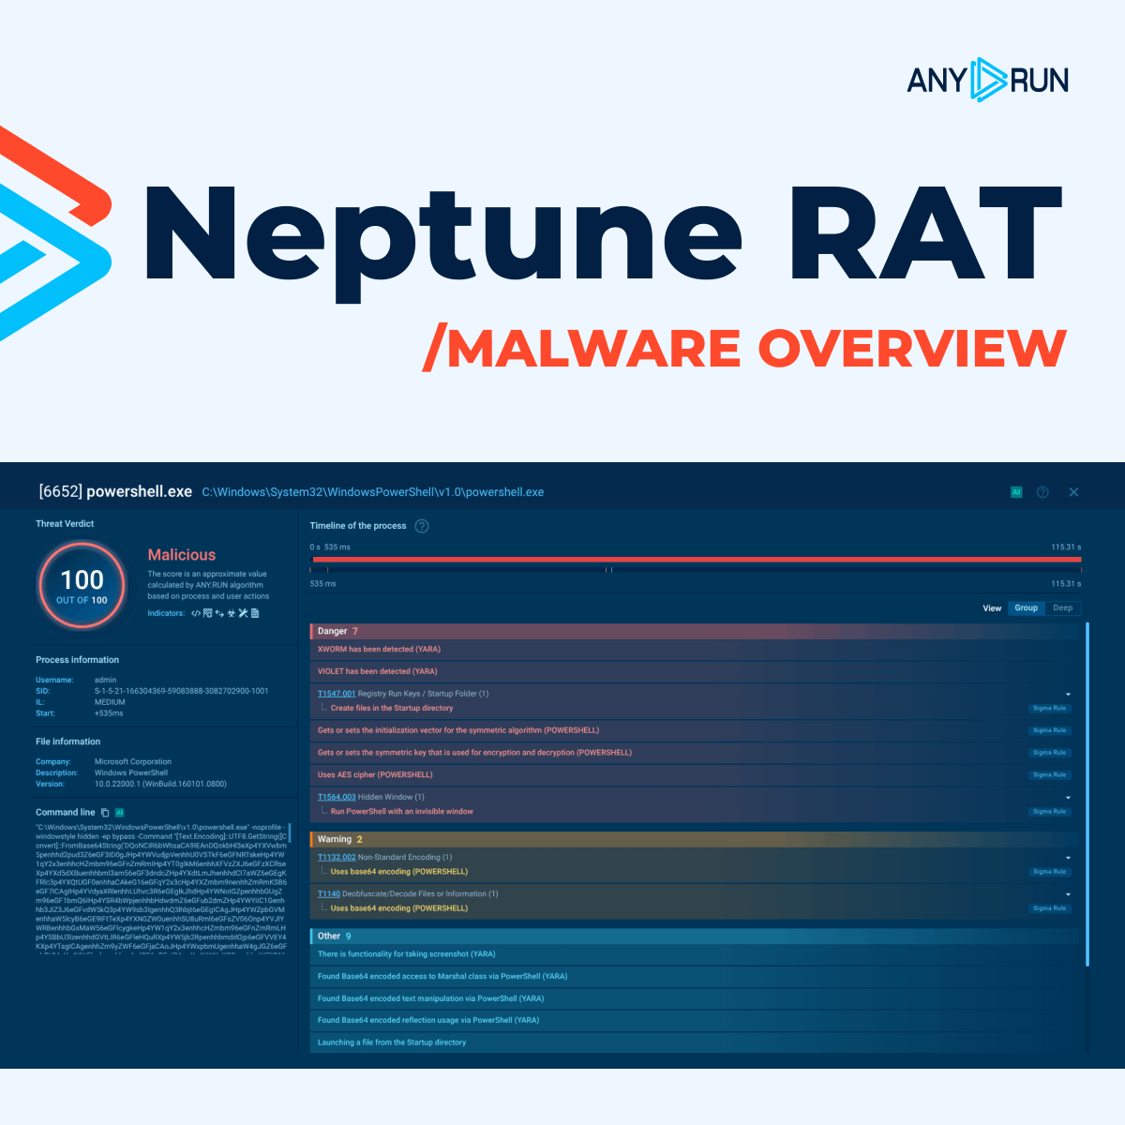The image size is (1125, 1125).
Task: Select Create files in the Startup directory
Action: pos(392,708)
